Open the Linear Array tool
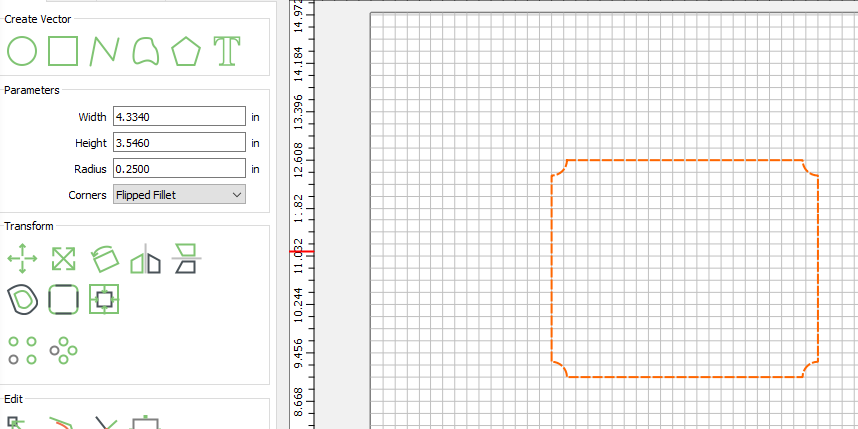Screen dimensions: 858x429 click(22, 350)
